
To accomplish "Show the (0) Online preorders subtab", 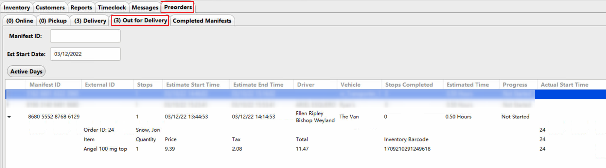I will pyautogui.click(x=20, y=21).
